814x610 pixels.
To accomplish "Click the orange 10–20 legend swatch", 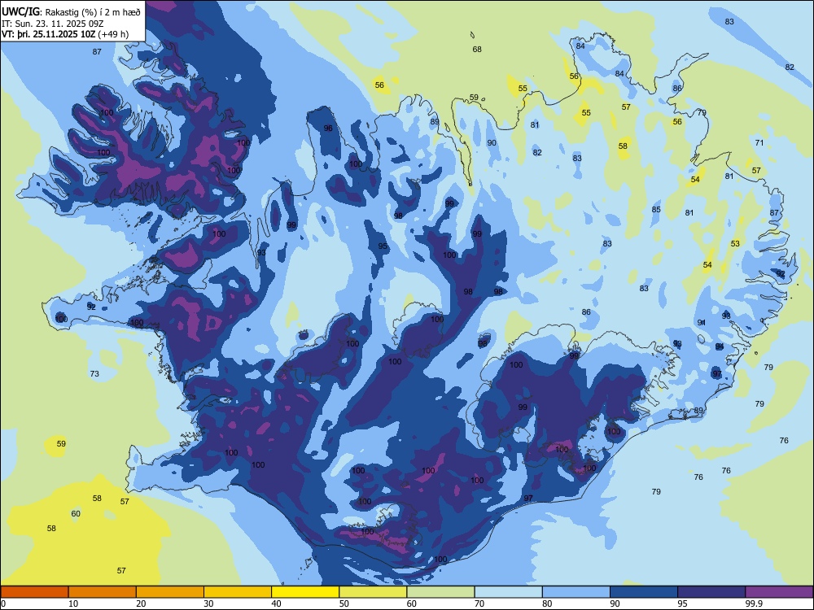I will [103, 592].
